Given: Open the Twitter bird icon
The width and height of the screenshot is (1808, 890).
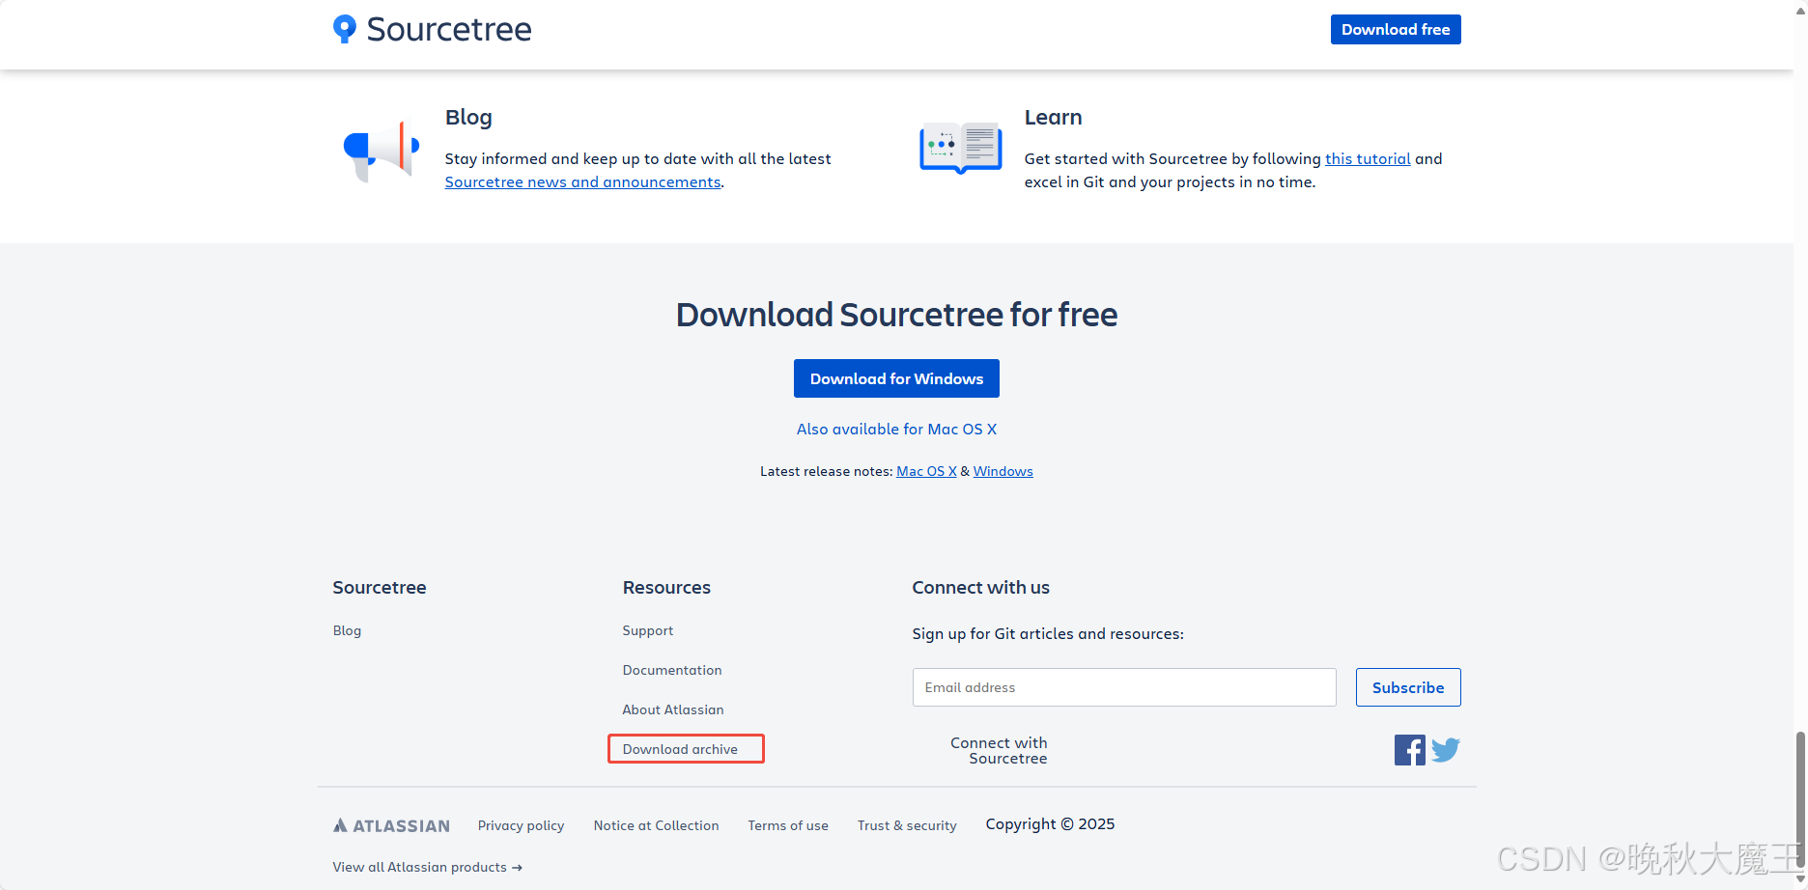Looking at the screenshot, I should tap(1446, 750).
